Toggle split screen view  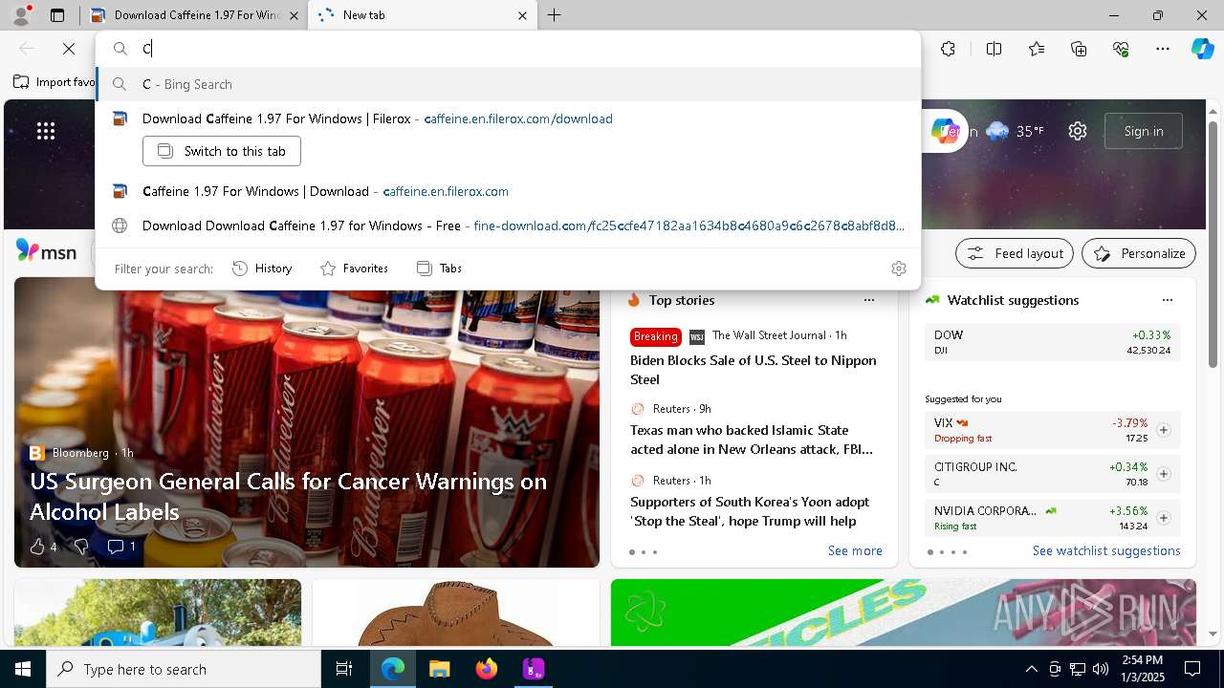click(994, 49)
